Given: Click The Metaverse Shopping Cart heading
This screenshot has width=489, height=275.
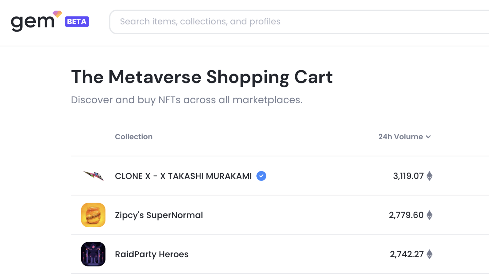Looking at the screenshot, I should pos(202,77).
